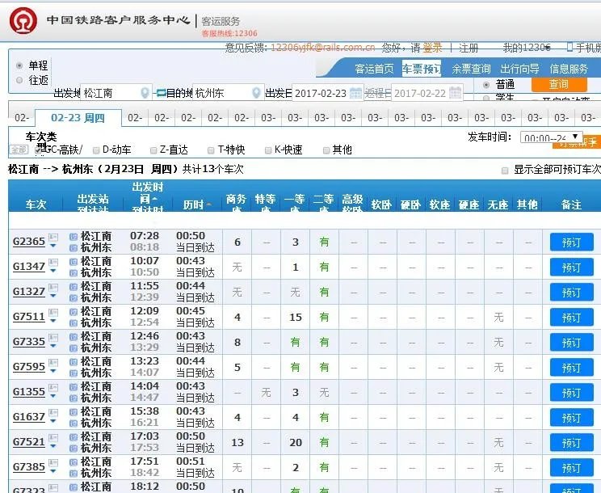Image resolution: width=601 pixels, height=493 pixels.
Task: Open G7511 train detail icon
Action: [53, 313]
